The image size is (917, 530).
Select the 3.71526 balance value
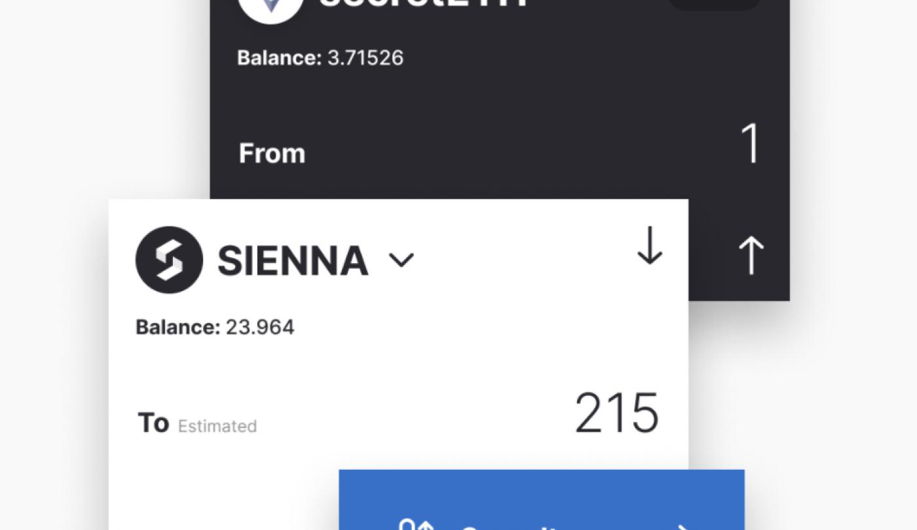coord(365,58)
